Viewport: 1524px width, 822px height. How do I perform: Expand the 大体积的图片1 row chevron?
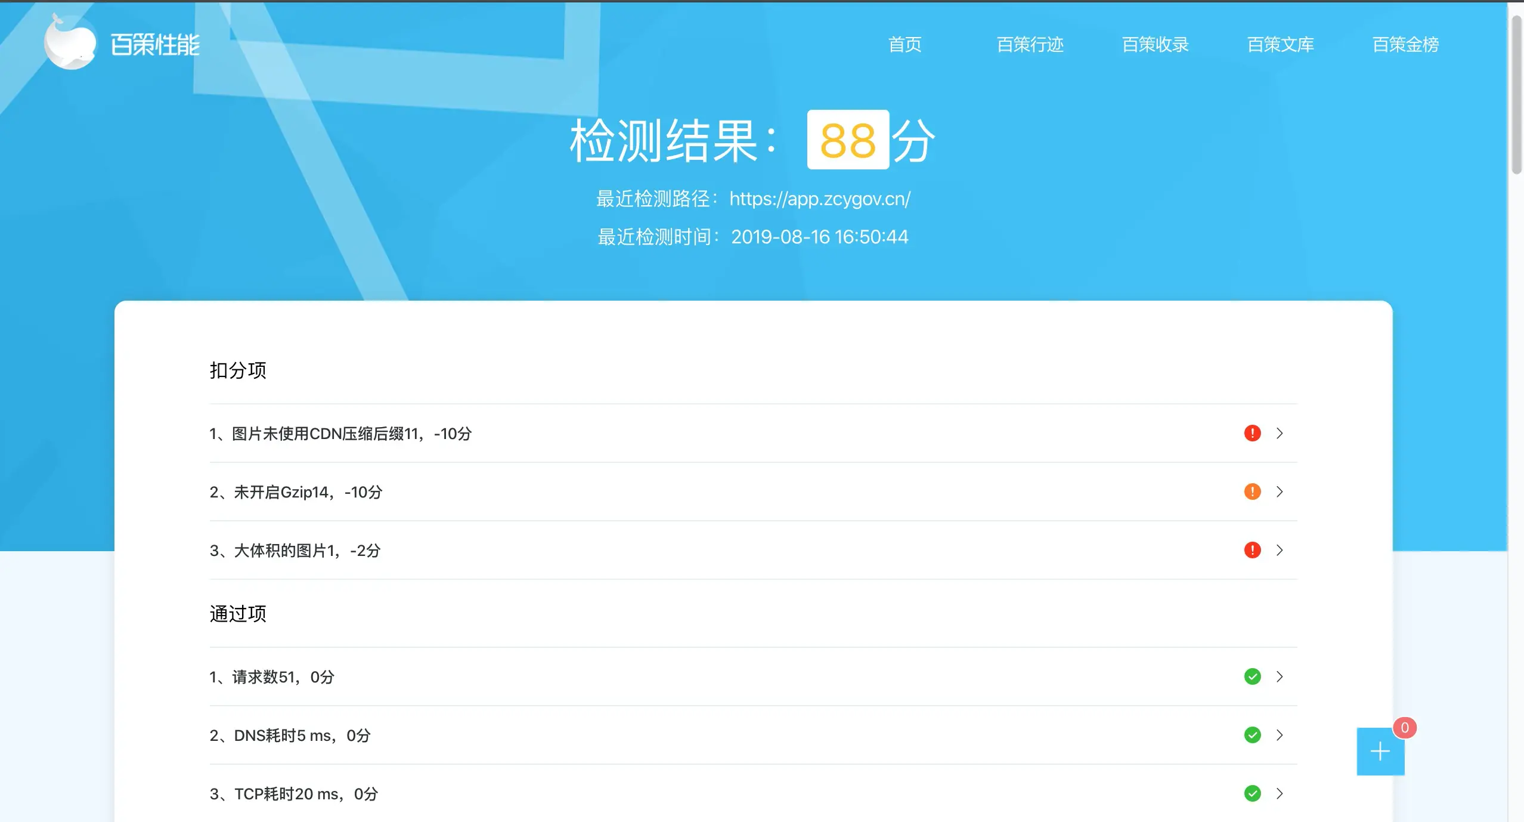[1280, 550]
